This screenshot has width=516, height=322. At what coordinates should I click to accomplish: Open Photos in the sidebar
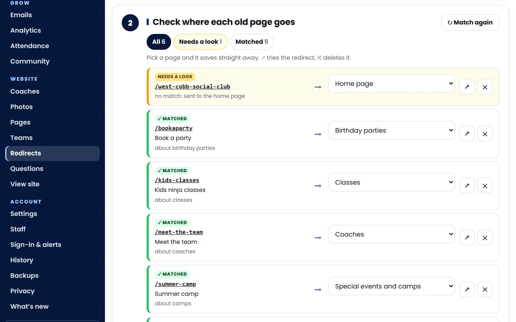52,107
